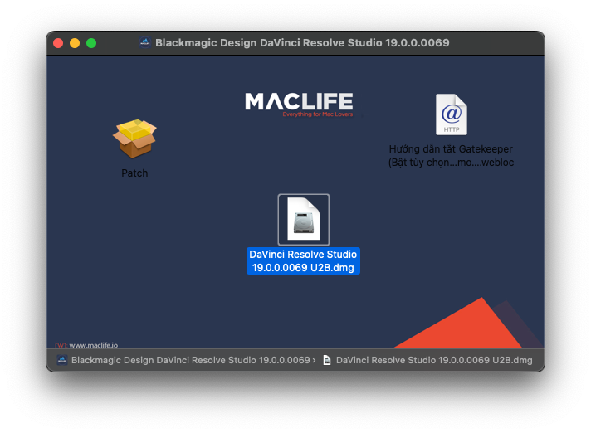The width and height of the screenshot is (591, 433).
Task: Click the www.maclife.io watermark text
Action: (93, 345)
